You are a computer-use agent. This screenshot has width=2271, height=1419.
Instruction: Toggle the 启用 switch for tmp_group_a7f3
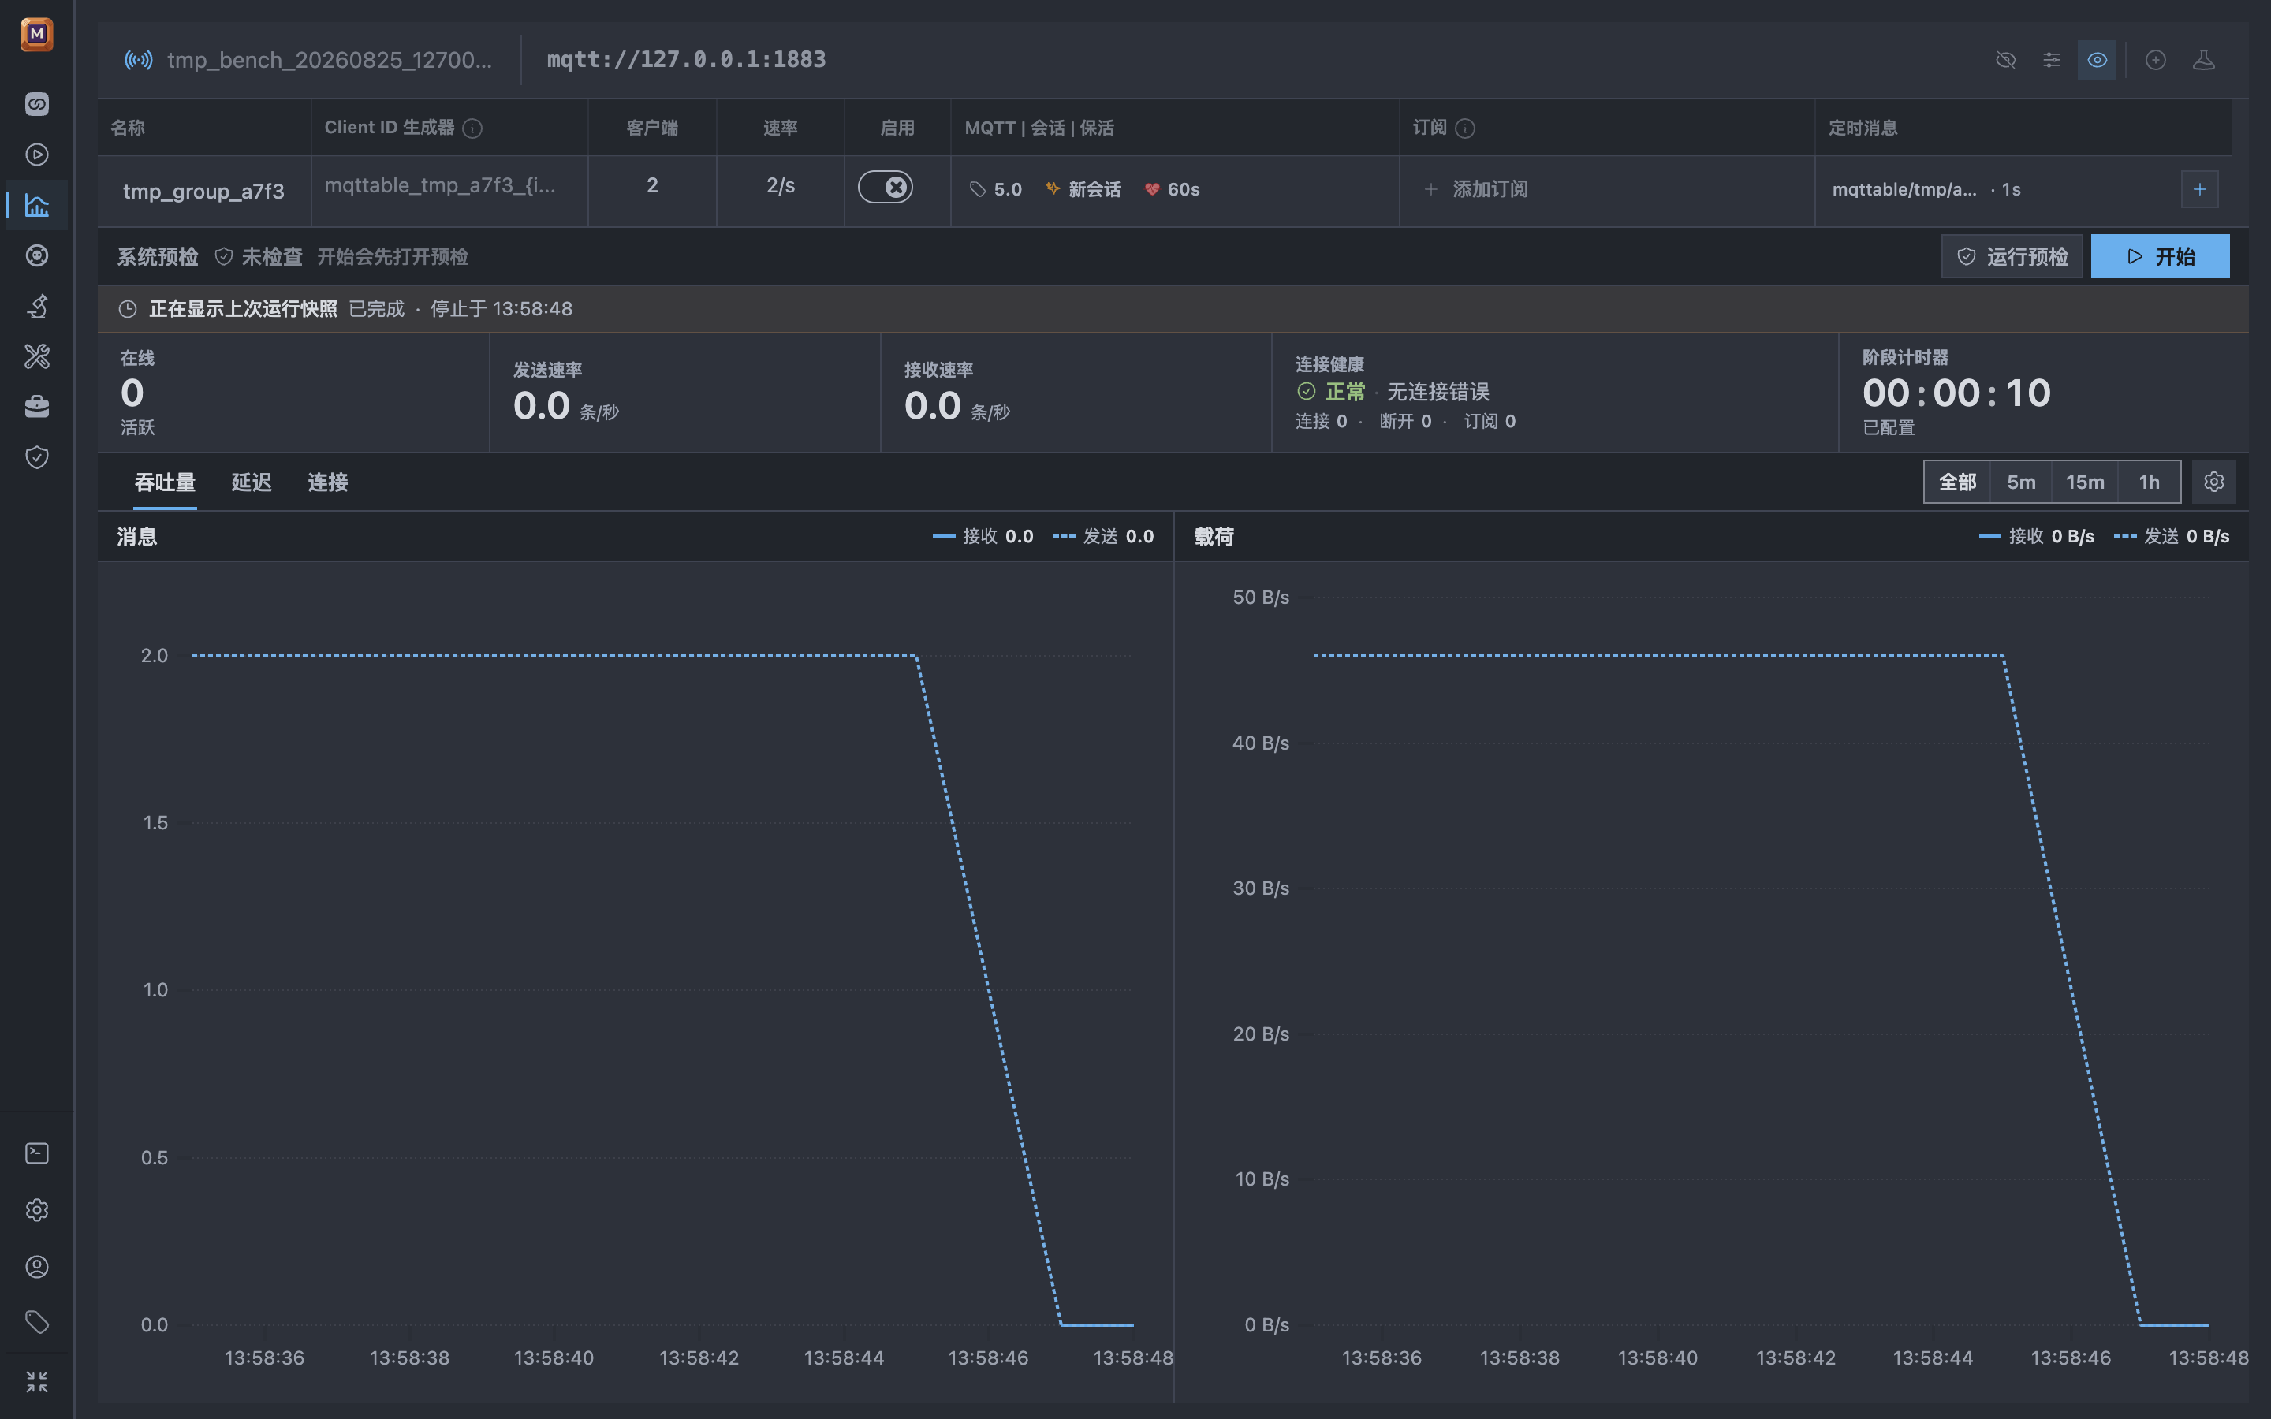tap(885, 187)
